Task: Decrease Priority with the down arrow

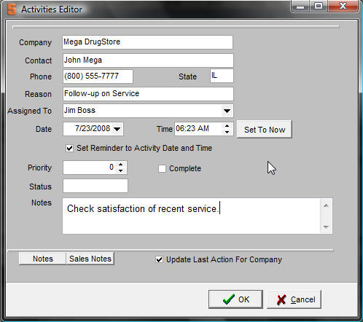Action: (x=121, y=170)
